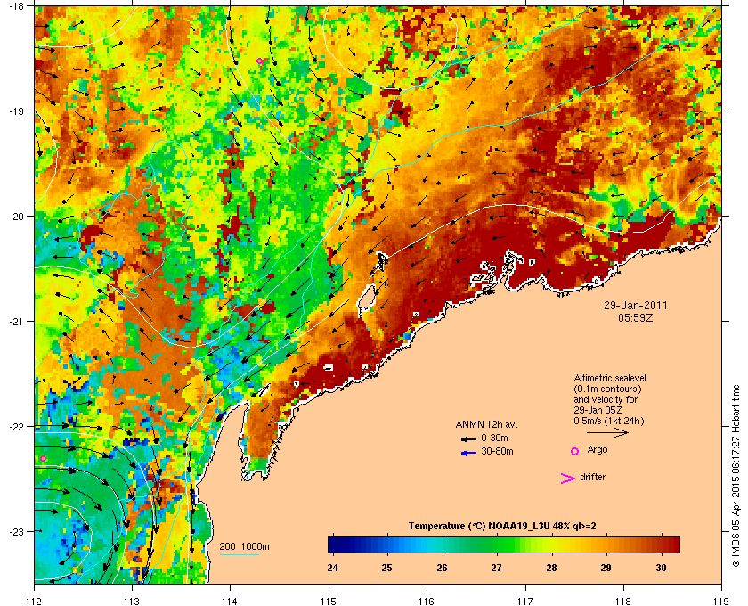Click the Argo float marker near latitude -18.5
This screenshot has width=748, height=606.
[259, 61]
